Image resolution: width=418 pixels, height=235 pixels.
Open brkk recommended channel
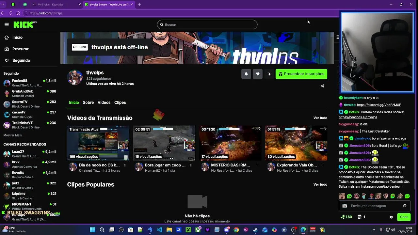click(x=30, y=164)
